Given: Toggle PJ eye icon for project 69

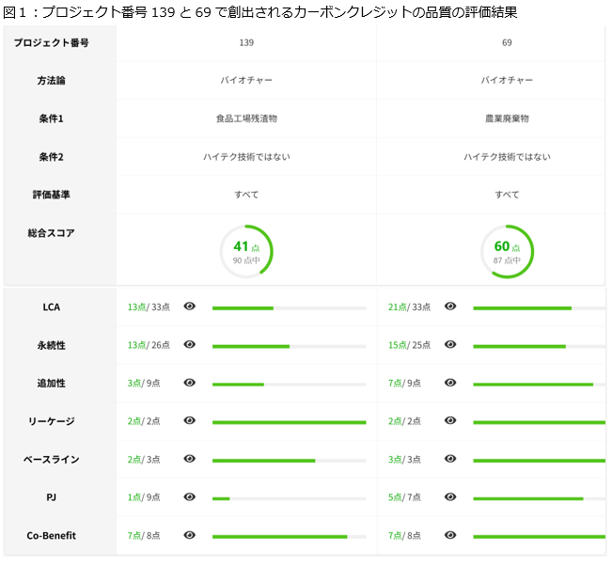Looking at the screenshot, I should [x=450, y=497].
